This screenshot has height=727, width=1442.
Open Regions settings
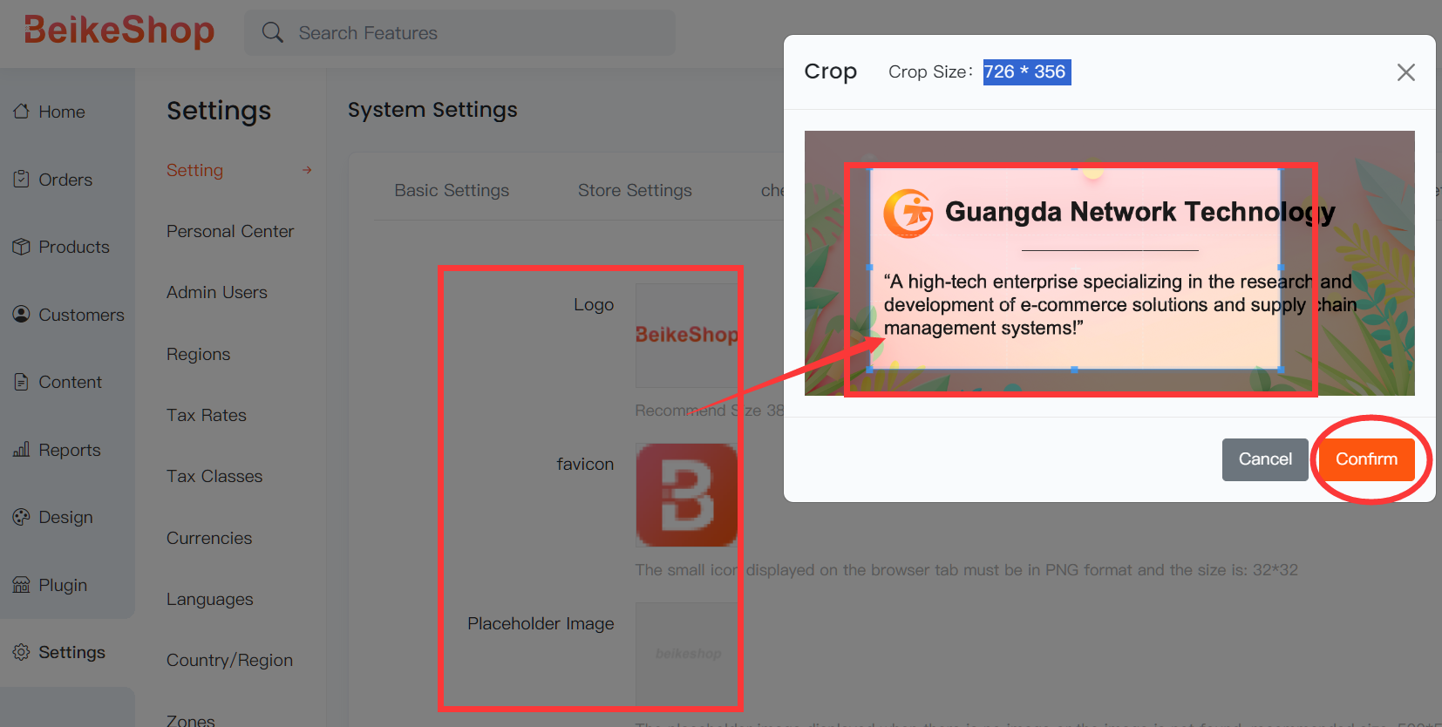[x=199, y=354]
